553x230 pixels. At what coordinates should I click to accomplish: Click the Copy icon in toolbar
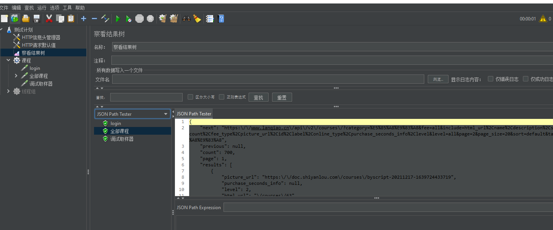coord(60,18)
